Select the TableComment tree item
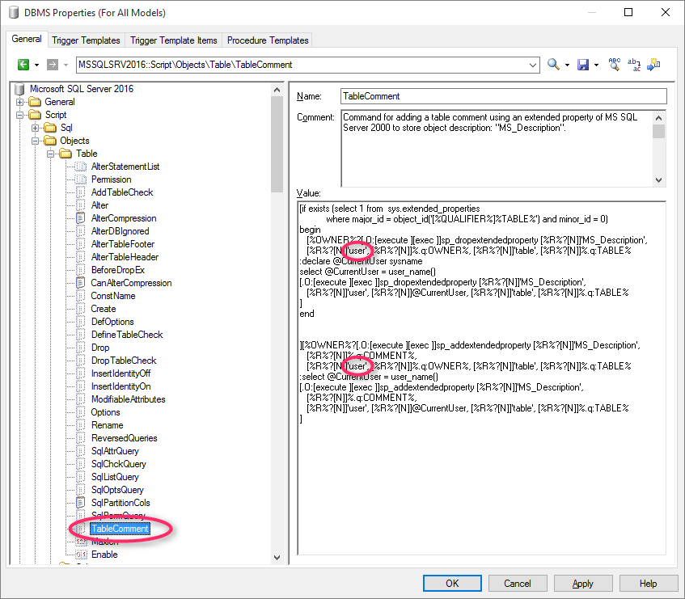This screenshot has height=599, width=685. point(119,529)
